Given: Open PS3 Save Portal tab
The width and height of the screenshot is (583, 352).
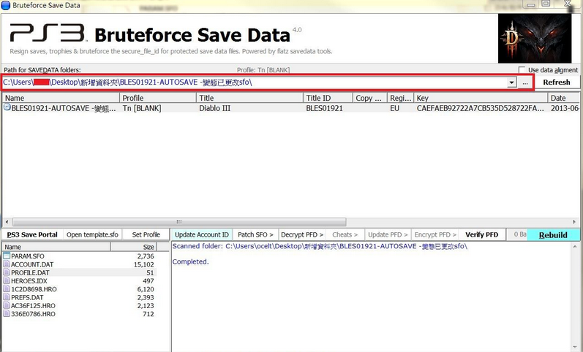Looking at the screenshot, I should 31,234.
